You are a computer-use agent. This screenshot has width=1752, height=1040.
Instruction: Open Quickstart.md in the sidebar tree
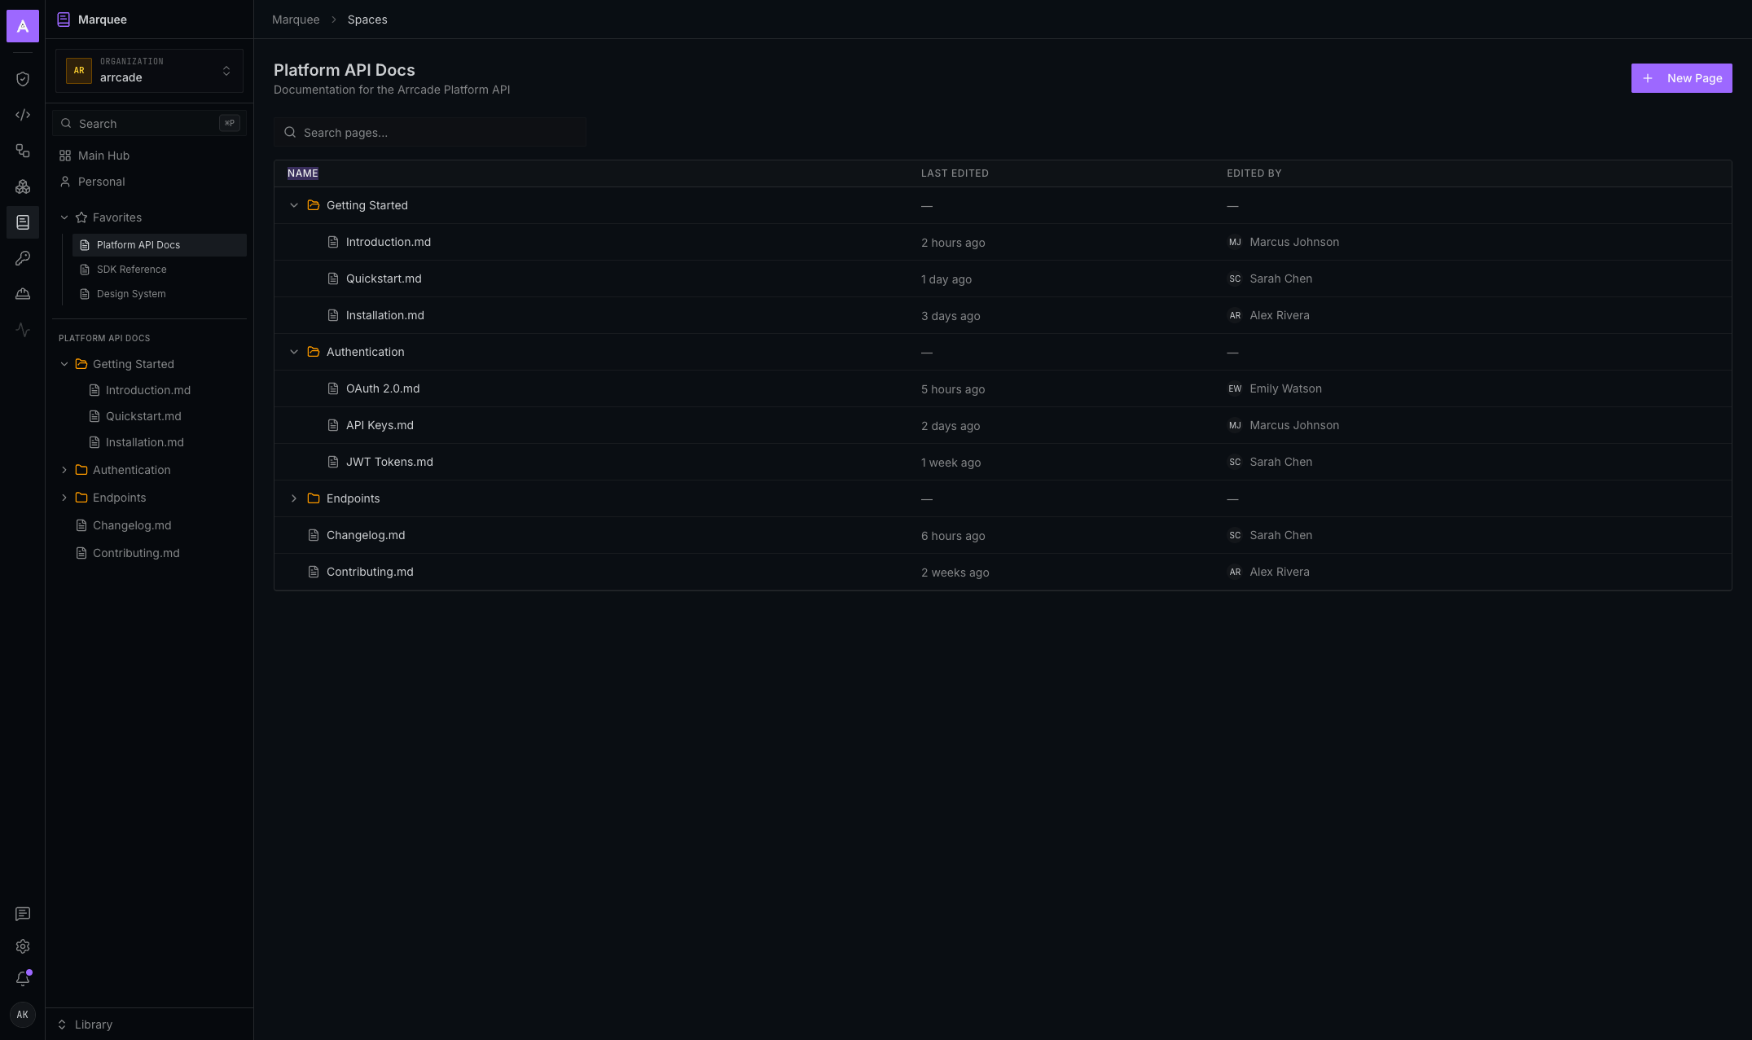pos(143,416)
